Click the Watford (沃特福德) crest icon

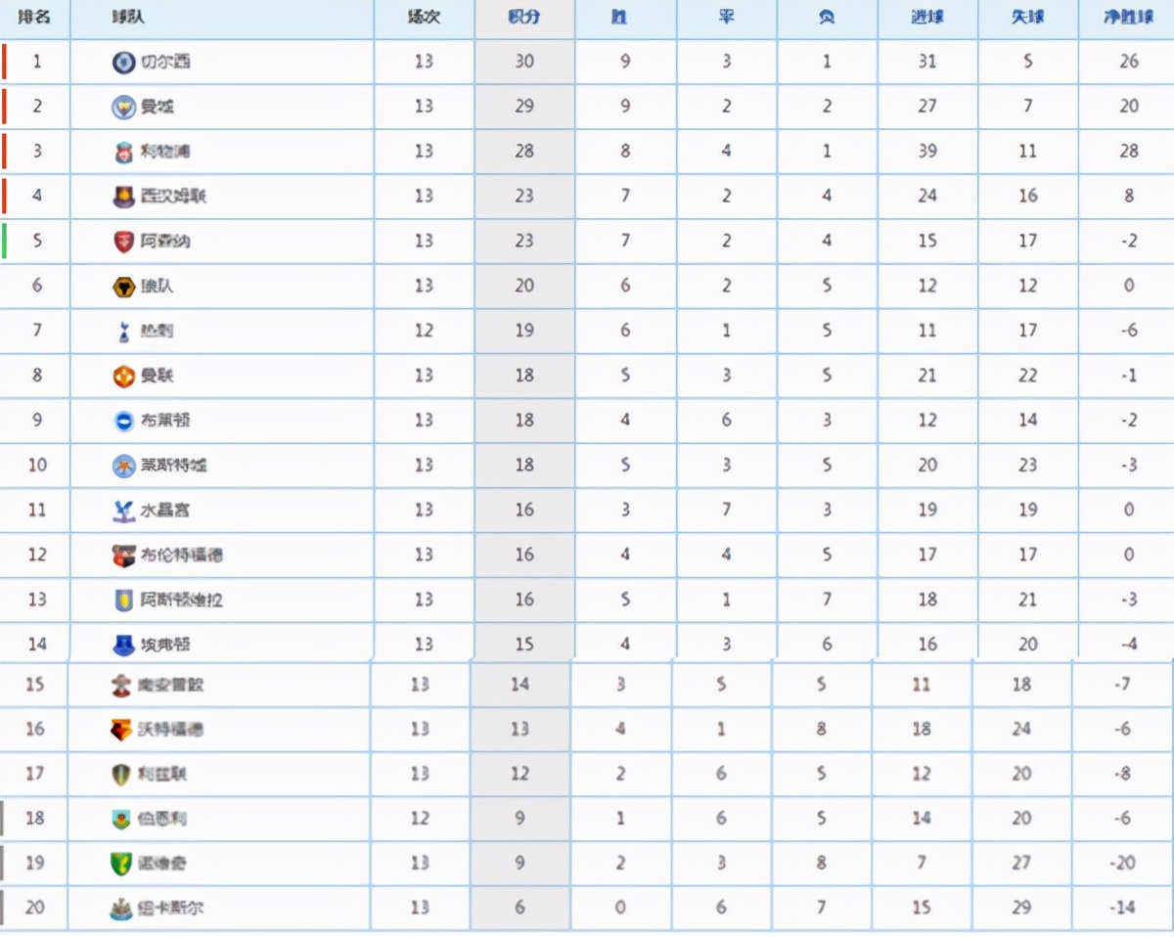coord(120,730)
